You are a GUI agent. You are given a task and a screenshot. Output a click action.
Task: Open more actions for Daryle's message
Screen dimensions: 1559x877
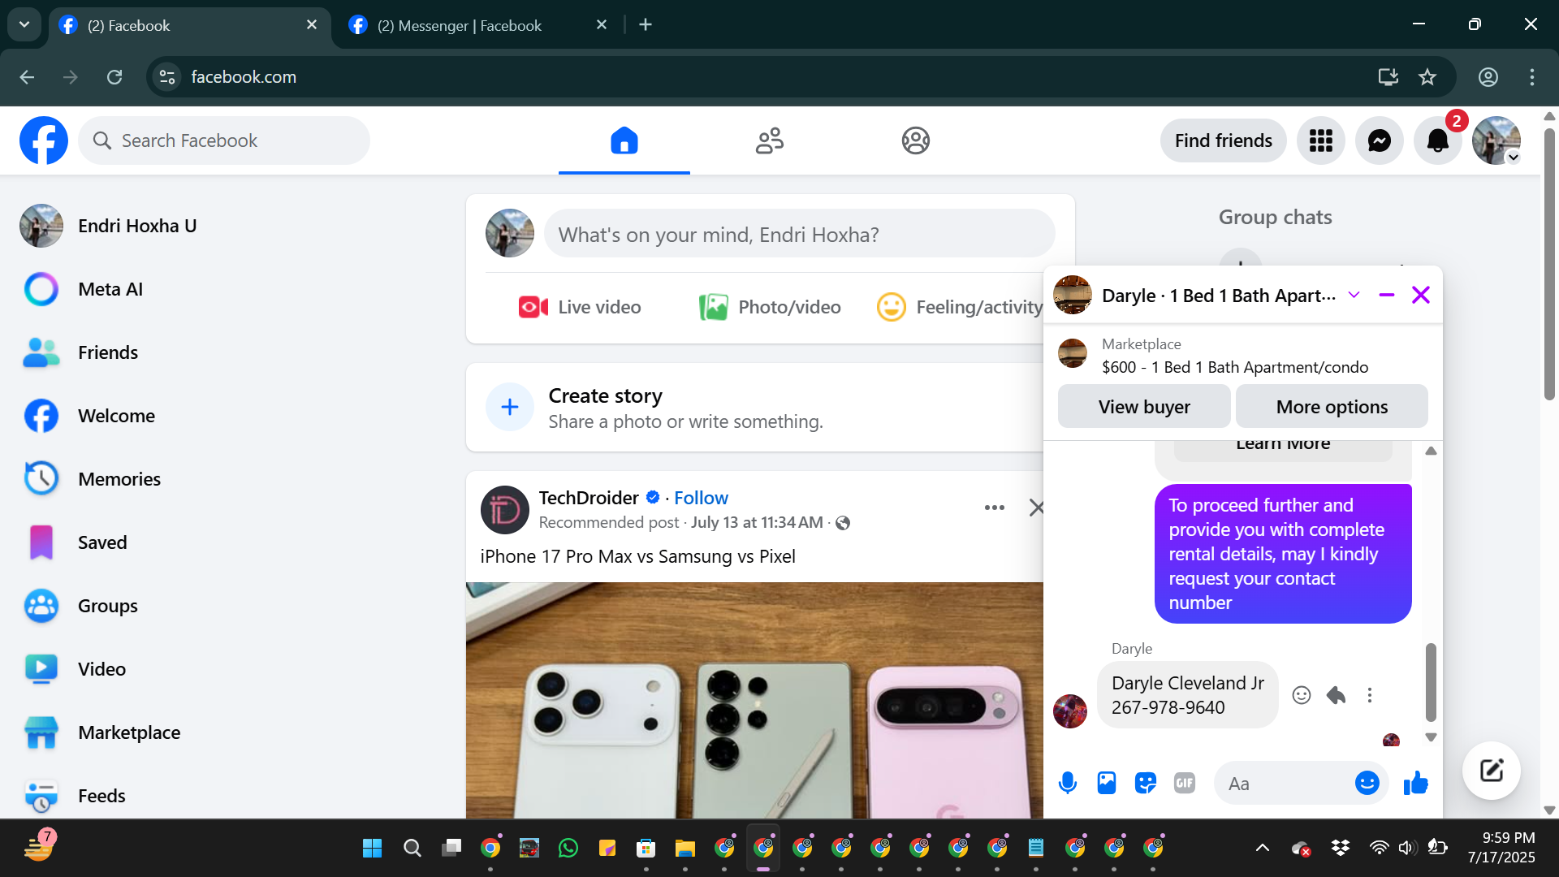point(1370,695)
